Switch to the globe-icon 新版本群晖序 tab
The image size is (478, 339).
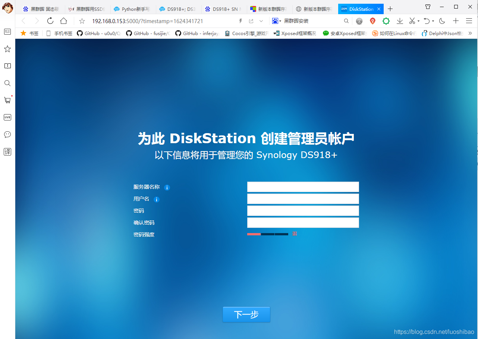pos(315,9)
